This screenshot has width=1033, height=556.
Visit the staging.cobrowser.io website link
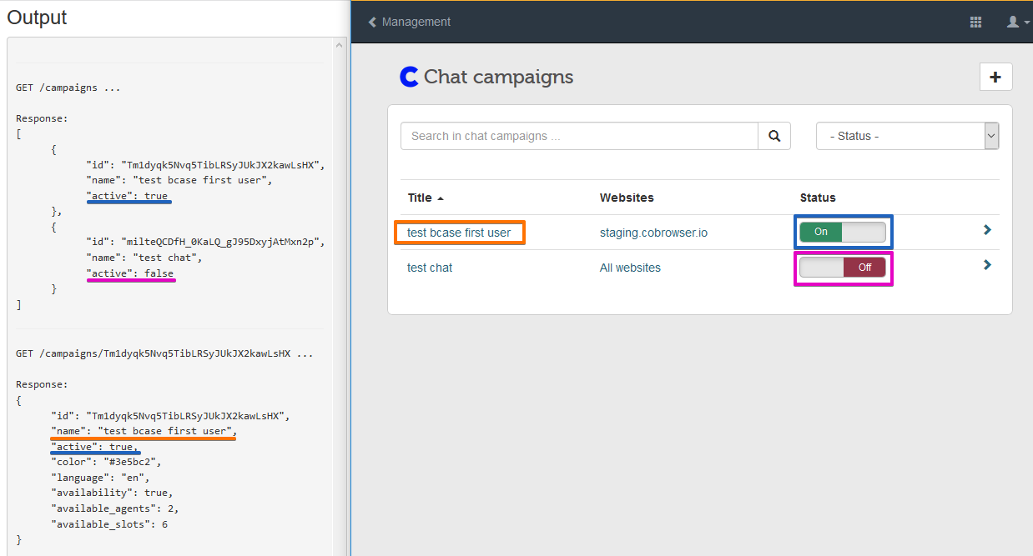pyautogui.click(x=652, y=232)
